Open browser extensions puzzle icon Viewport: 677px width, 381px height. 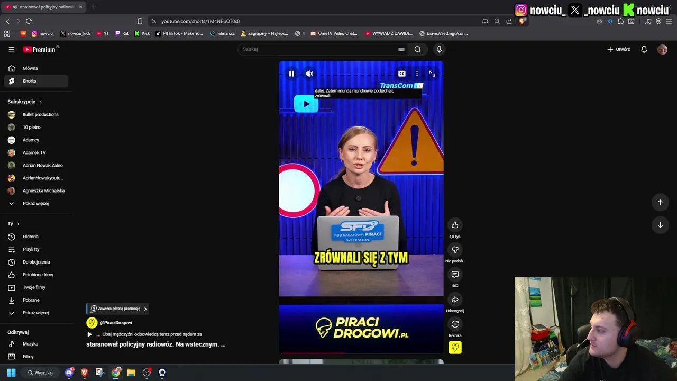(x=620, y=21)
